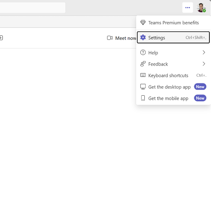
Task: Click the green availability status badge
Action: tap(204, 11)
